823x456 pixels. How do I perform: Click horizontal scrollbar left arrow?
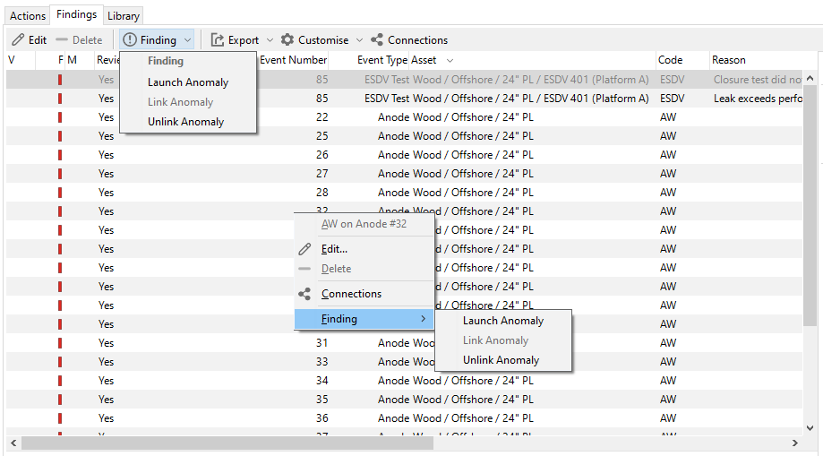click(x=13, y=443)
